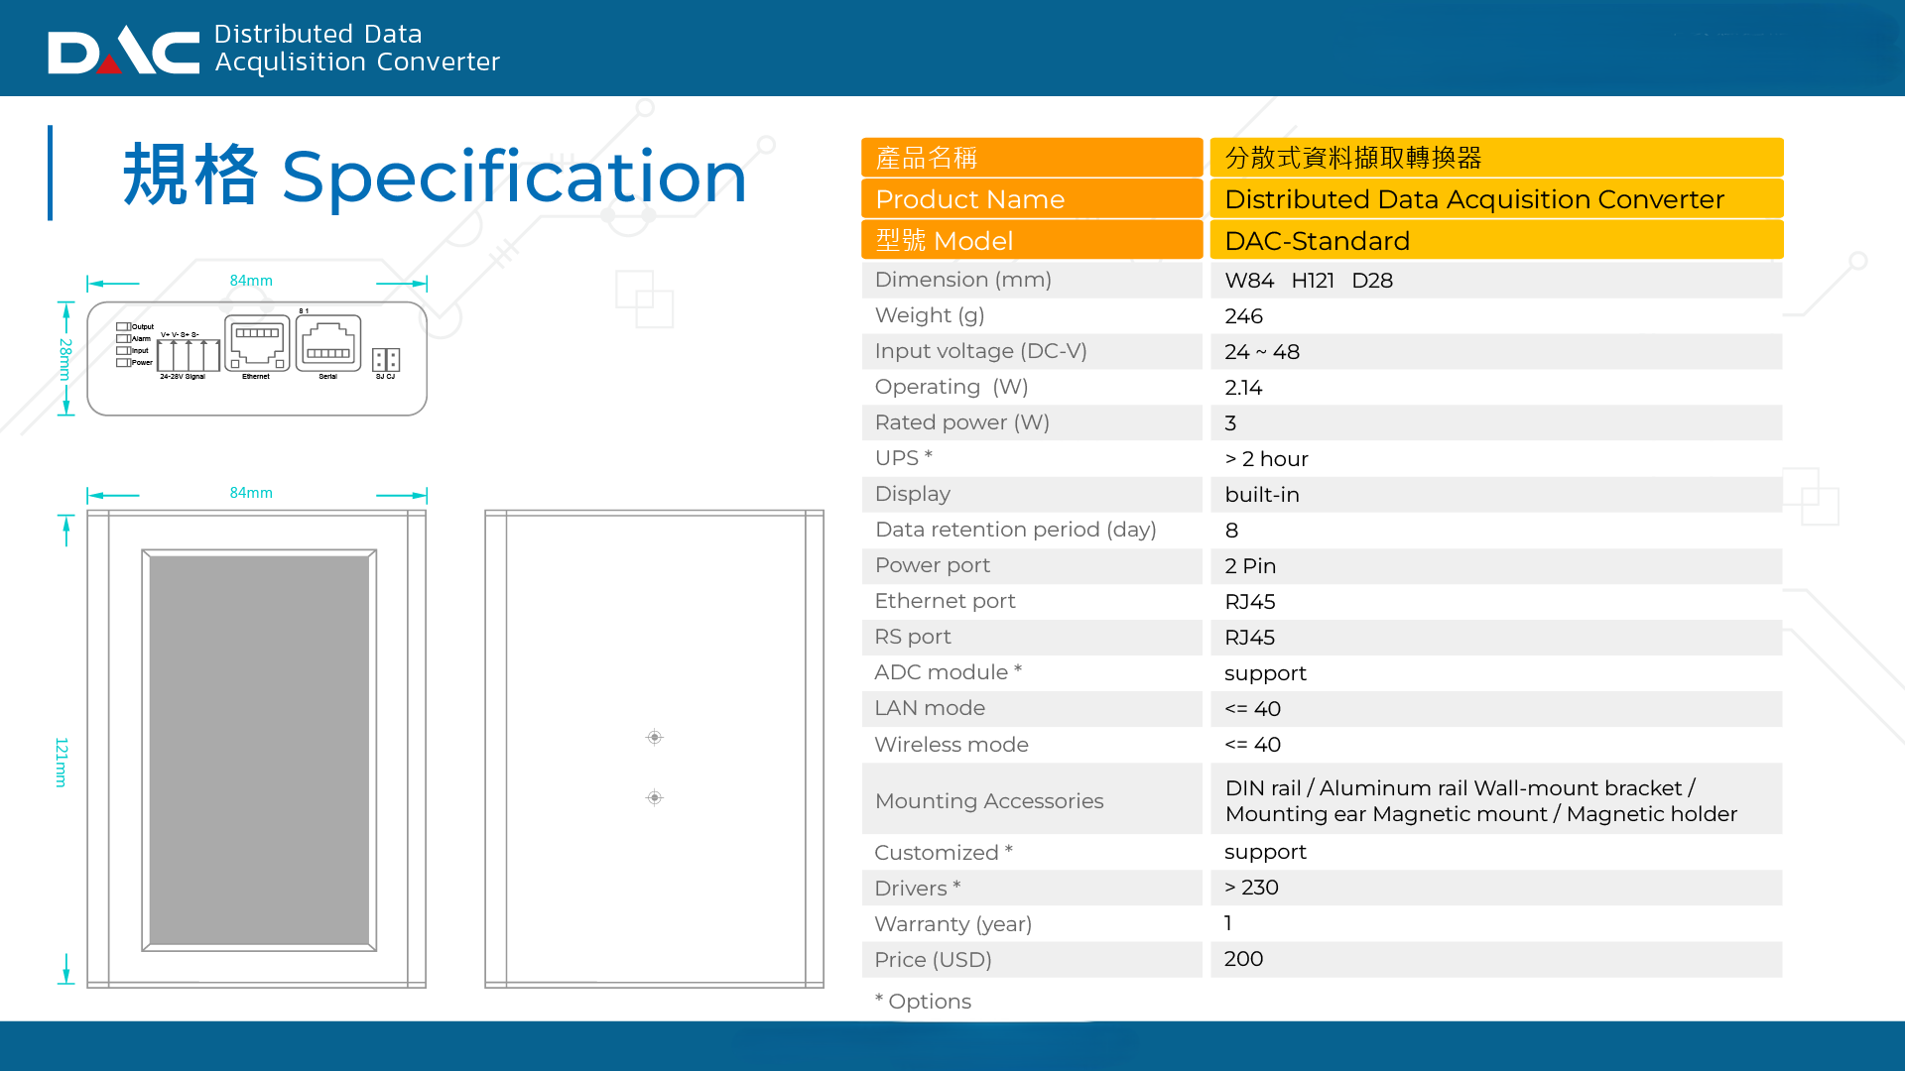Click the Output LED indicator box

[123, 326]
